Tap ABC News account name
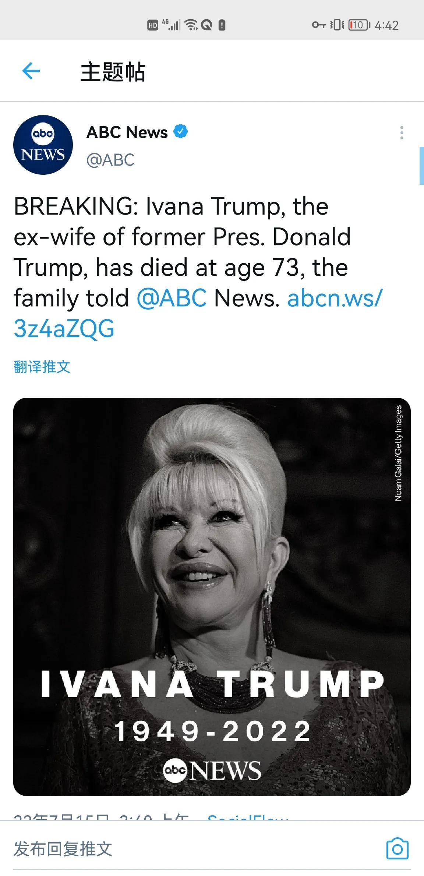Viewport: 424px width, 876px height. coord(127,132)
